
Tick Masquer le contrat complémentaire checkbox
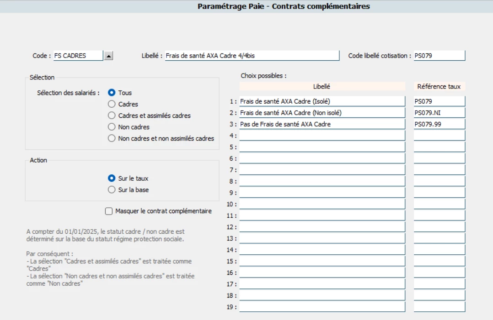tap(109, 211)
